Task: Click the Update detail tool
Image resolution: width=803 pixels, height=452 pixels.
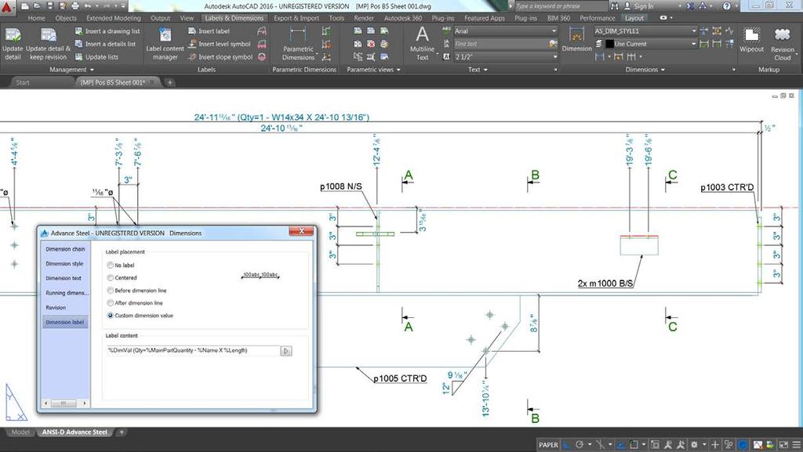Action: [13, 45]
